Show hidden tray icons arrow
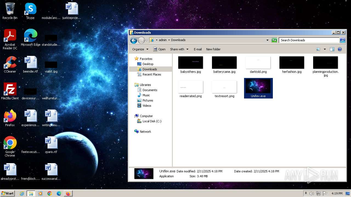351x197 pixels. [x=306, y=193]
